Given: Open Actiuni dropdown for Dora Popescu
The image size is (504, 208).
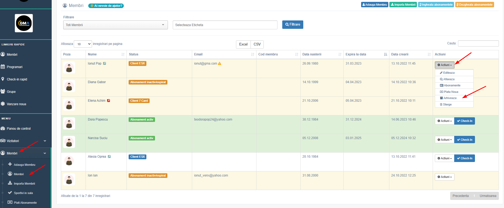Looking at the screenshot, I should click(445, 121).
